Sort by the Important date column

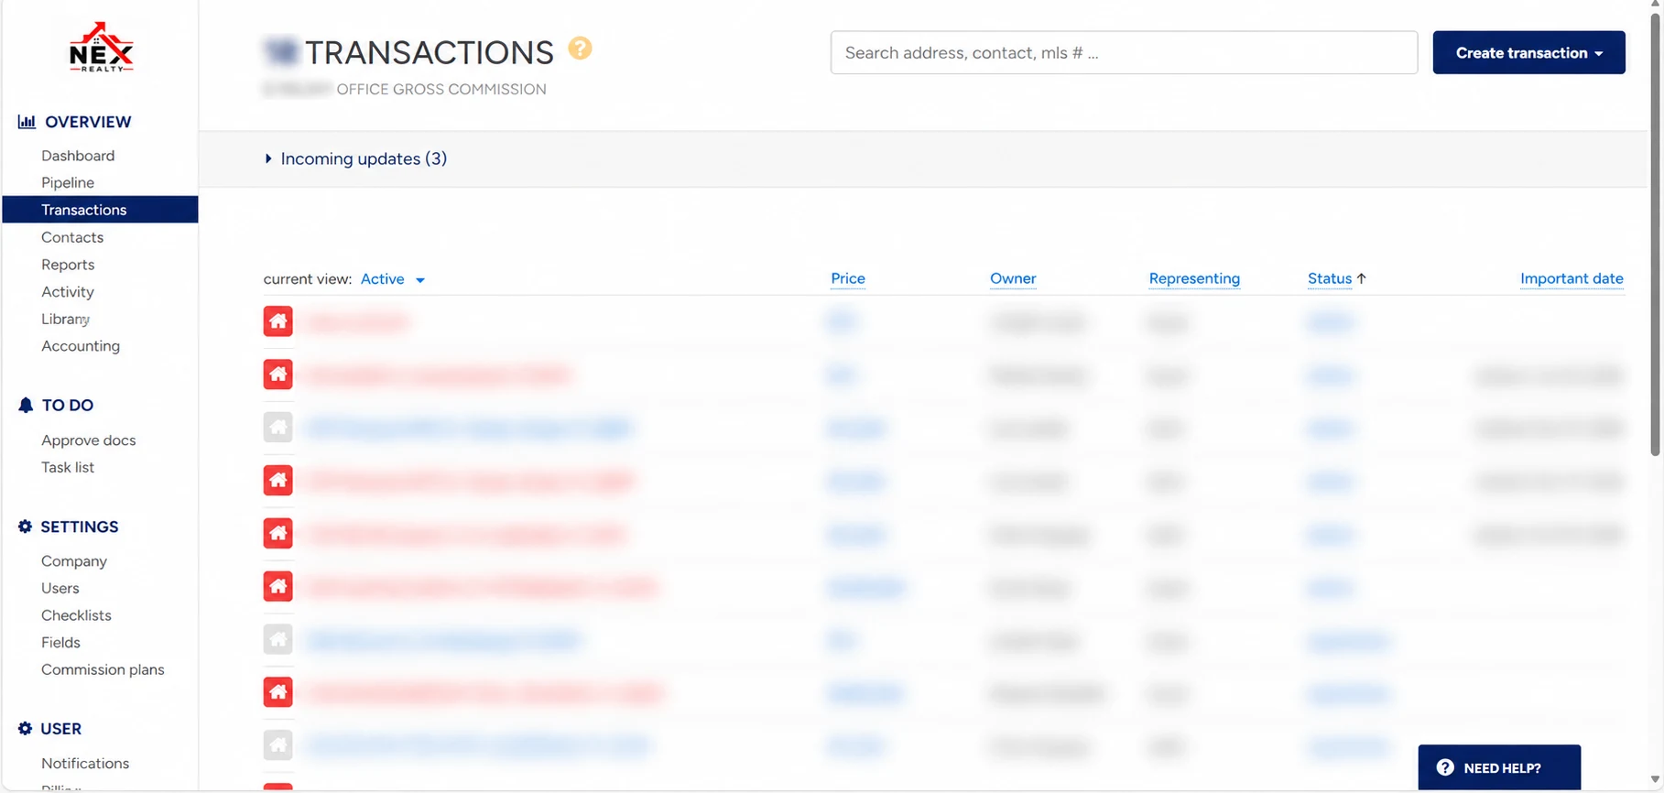(x=1572, y=278)
